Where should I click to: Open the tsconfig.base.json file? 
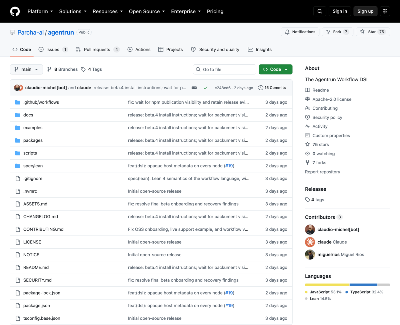[x=42, y=318]
